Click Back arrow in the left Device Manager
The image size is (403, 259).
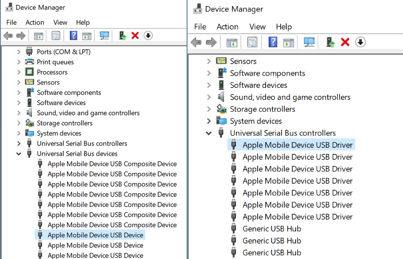pos(8,36)
